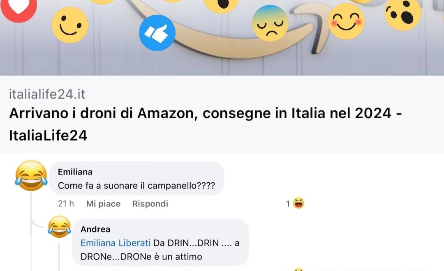Click the blushing smile emoji
Screen dimensions: 444x271
coord(346,21)
